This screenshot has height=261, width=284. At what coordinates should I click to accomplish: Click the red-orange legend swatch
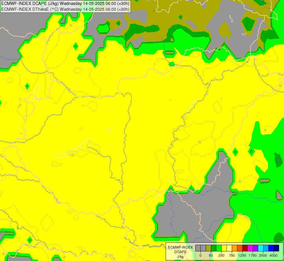(x=240, y=248)
